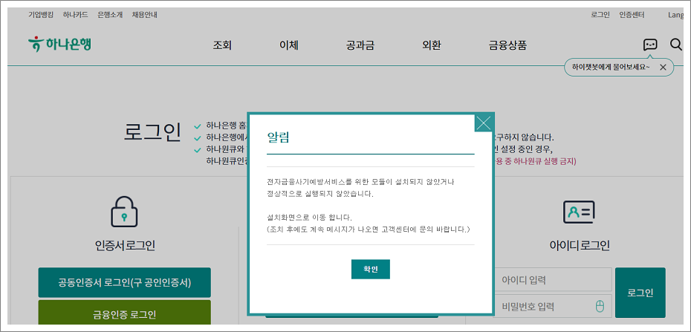Open 은행소개 link

point(110,15)
